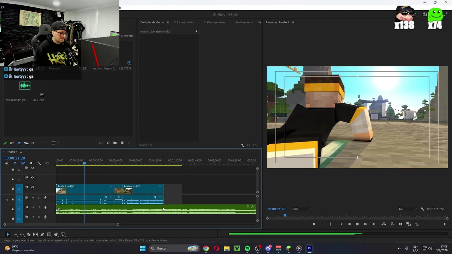
Task: Mute audio track A2
Action: click(32, 207)
